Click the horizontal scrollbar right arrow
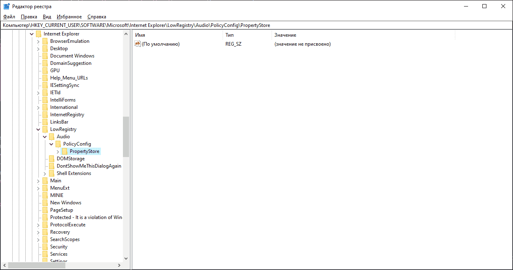The image size is (513, 270). [x=119, y=265]
